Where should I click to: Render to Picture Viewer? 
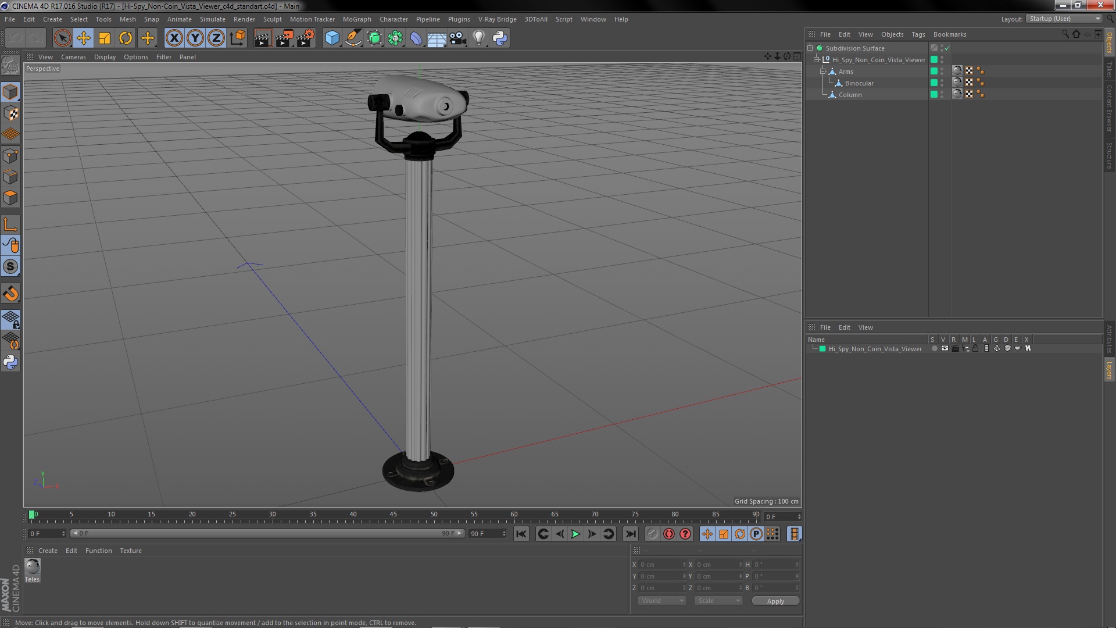(284, 38)
